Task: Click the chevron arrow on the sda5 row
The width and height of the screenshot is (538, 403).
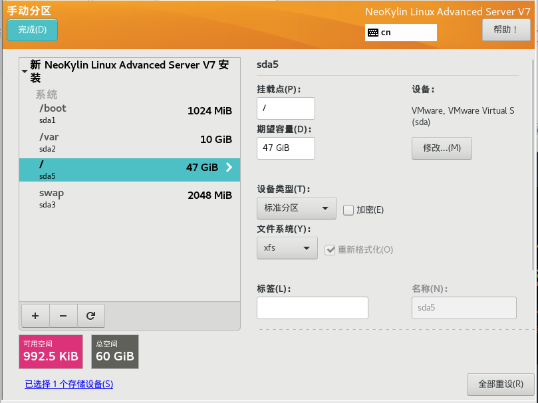Action: click(x=229, y=168)
